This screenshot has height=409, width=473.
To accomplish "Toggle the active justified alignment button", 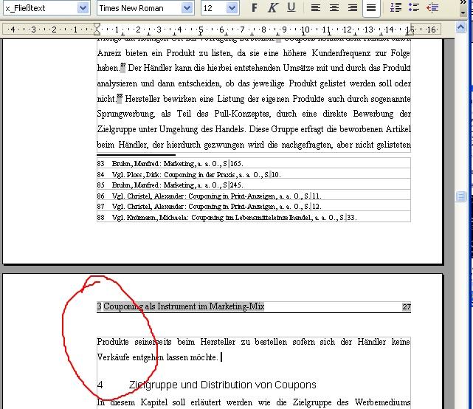I will [x=371, y=8].
